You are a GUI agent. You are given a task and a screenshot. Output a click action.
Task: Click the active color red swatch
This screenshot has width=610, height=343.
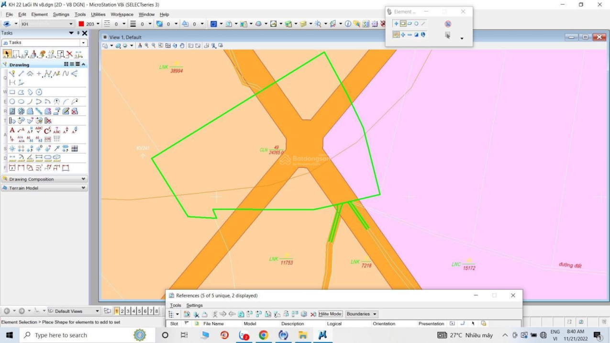(x=81, y=24)
